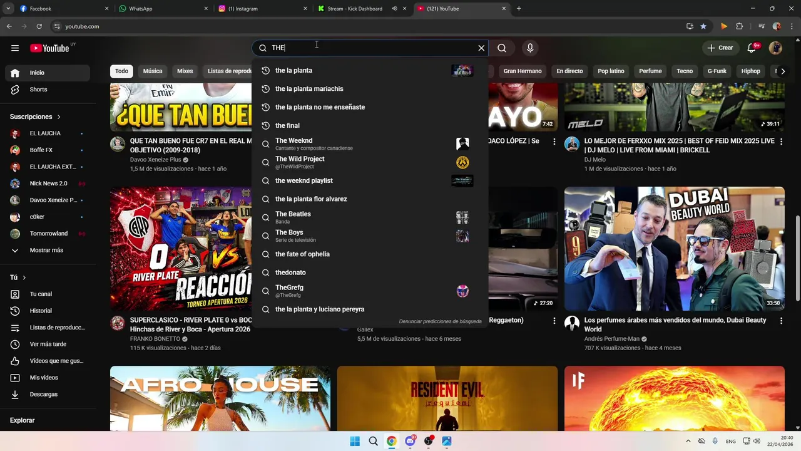The width and height of the screenshot is (801, 451).
Task: Choose "the fate of ophelia" suggestion
Action: click(x=370, y=254)
